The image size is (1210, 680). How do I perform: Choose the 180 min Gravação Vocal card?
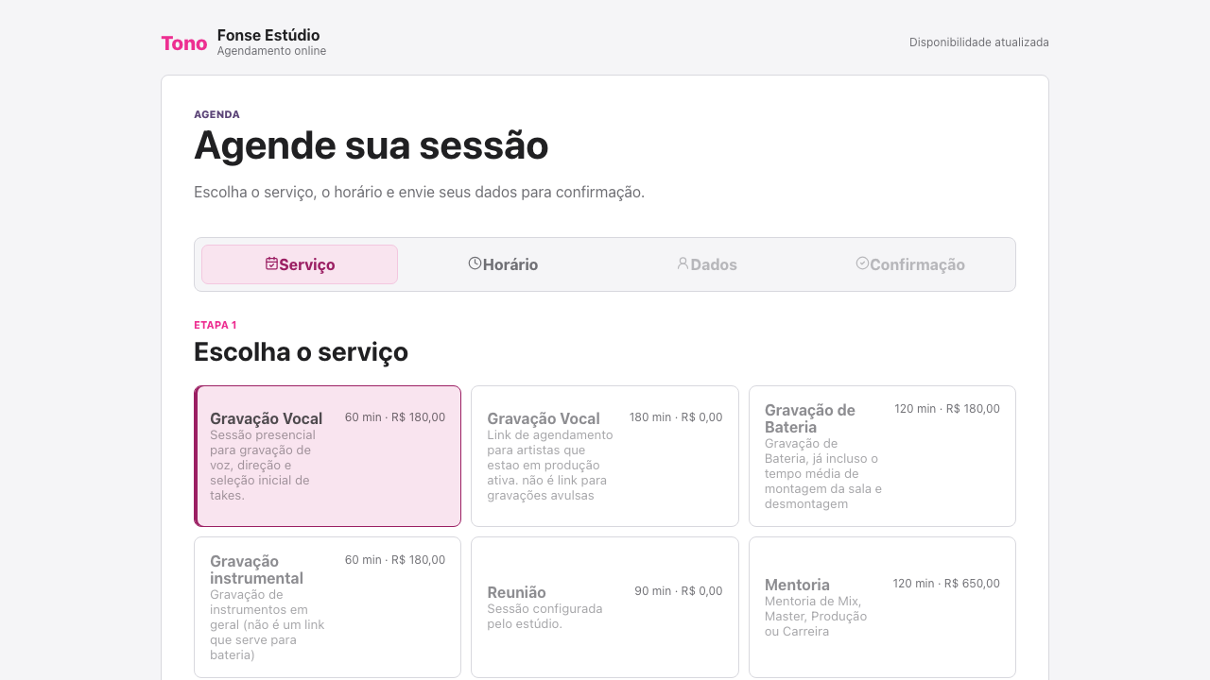(605, 456)
